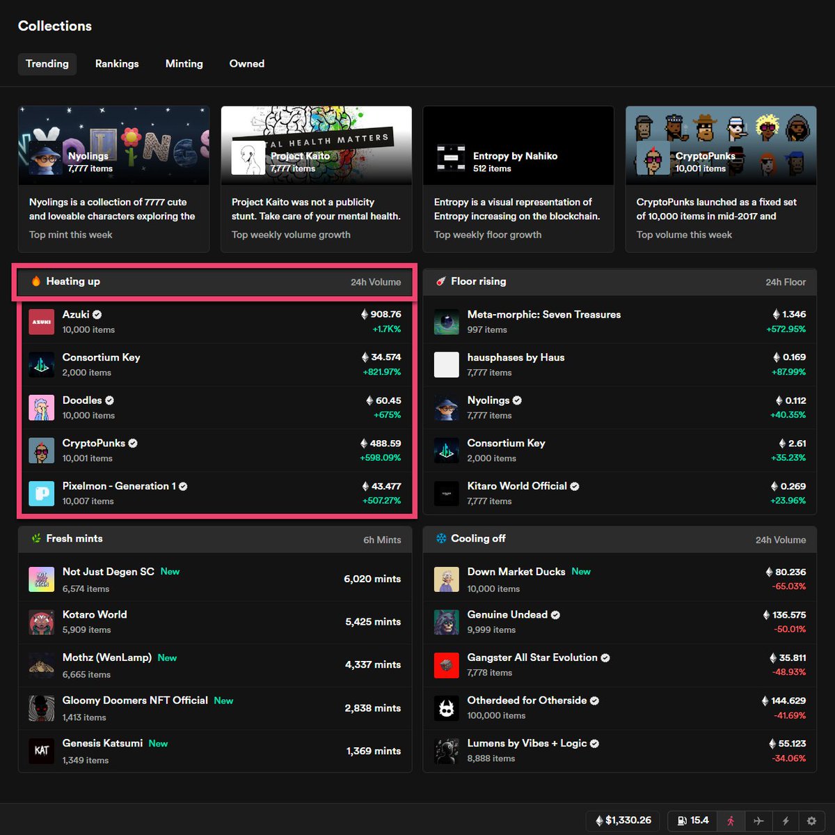Click the Genesis Katsumi KAT avatar
The width and height of the screenshot is (835, 835).
(x=42, y=751)
